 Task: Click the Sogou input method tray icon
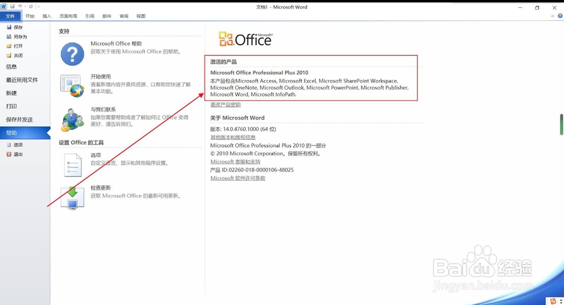(x=553, y=301)
